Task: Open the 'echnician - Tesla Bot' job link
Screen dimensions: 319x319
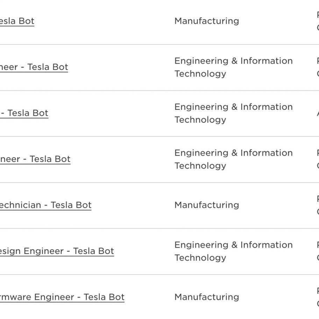Action: tap(46, 205)
